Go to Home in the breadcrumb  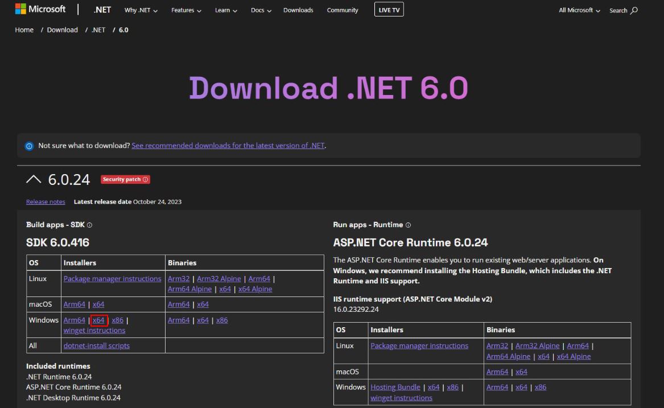[24, 30]
